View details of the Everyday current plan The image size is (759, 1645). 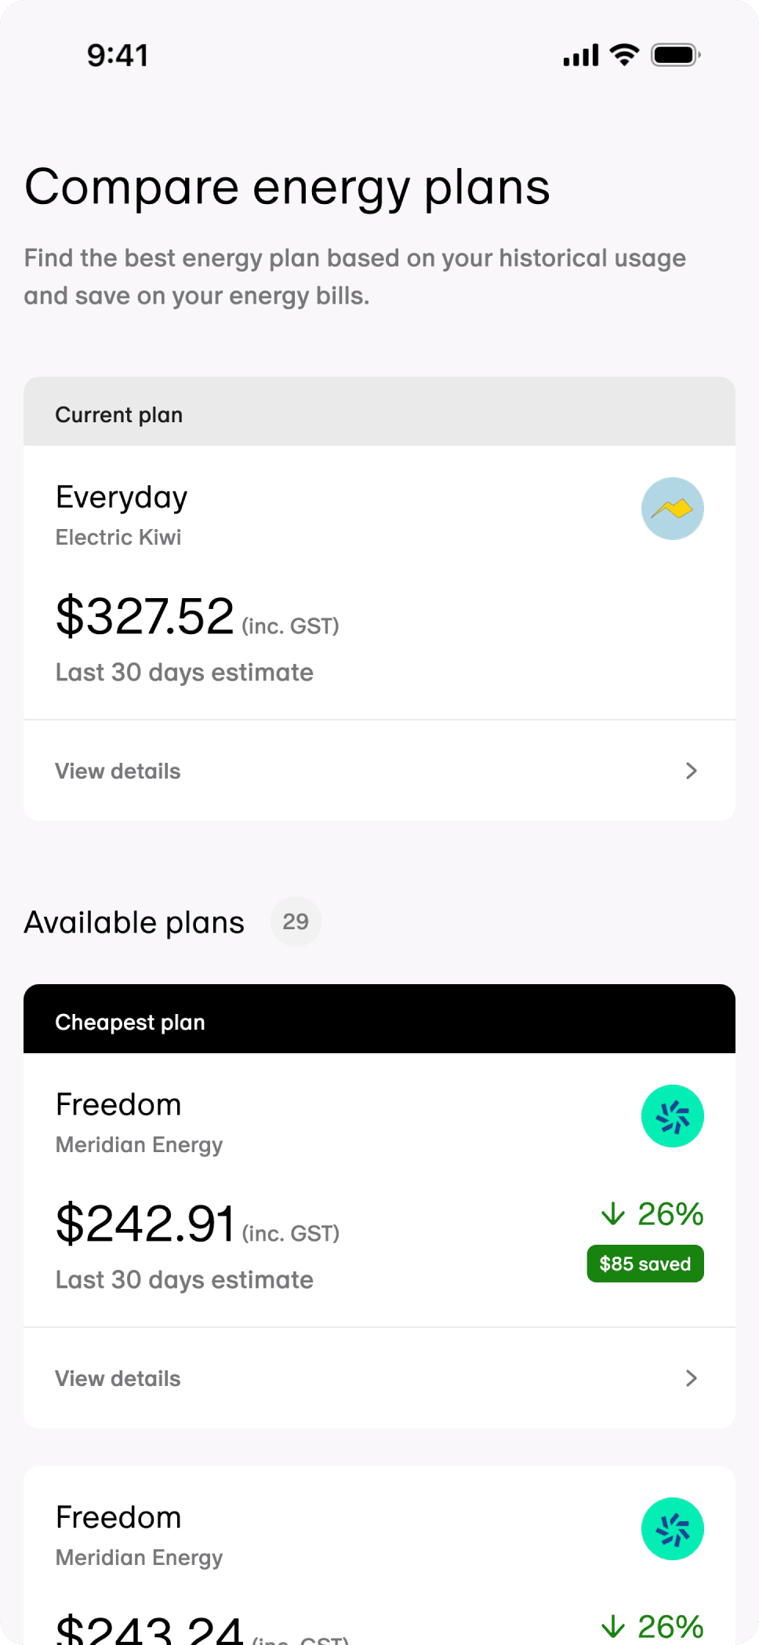point(118,771)
